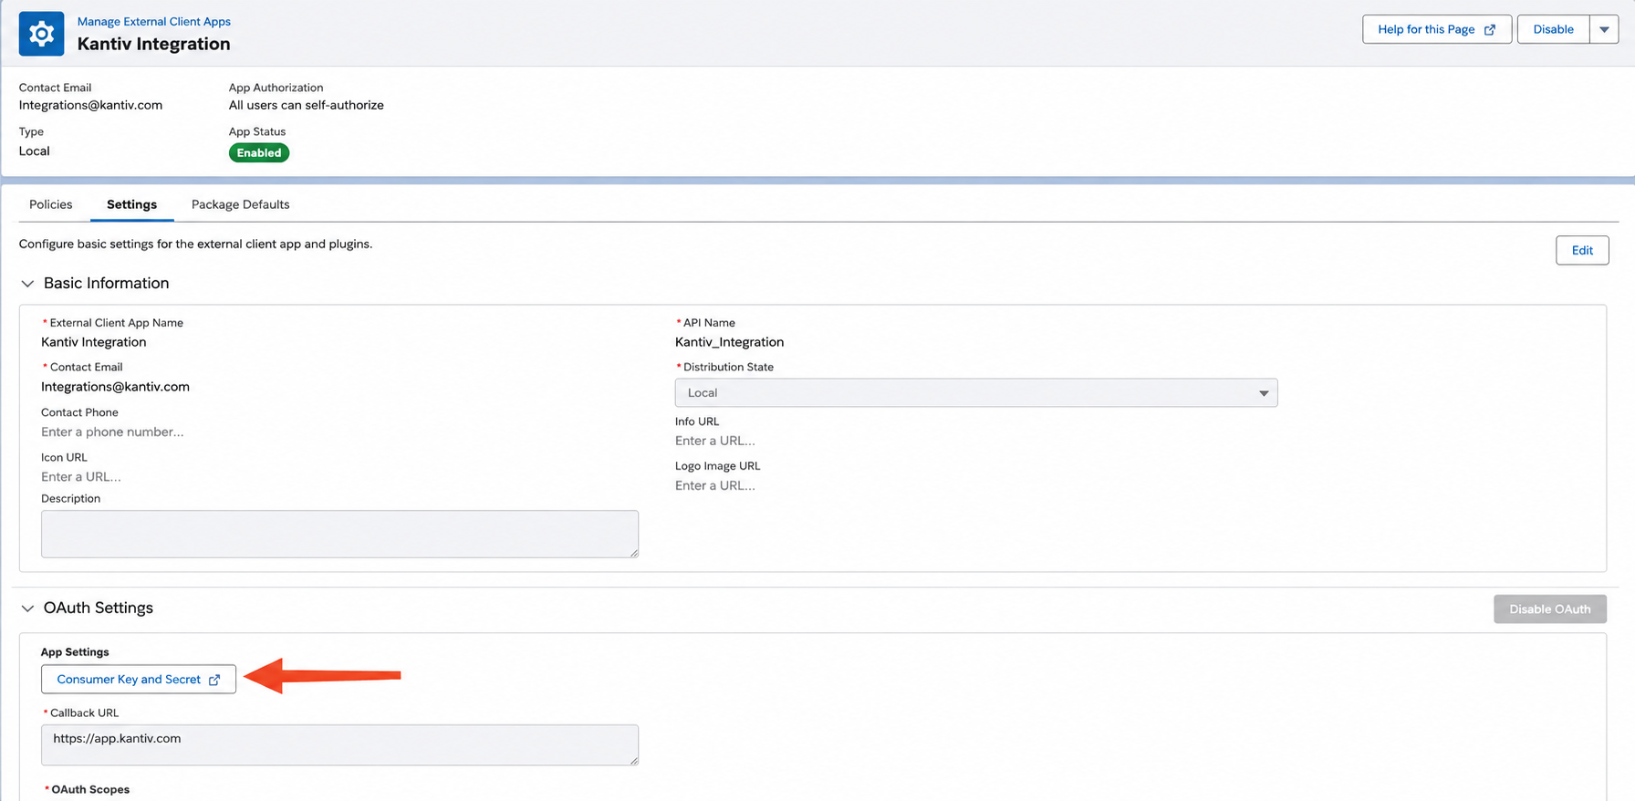Image resolution: width=1635 pixels, height=801 pixels.
Task: Click the Help for this Page button
Action: point(1437,29)
